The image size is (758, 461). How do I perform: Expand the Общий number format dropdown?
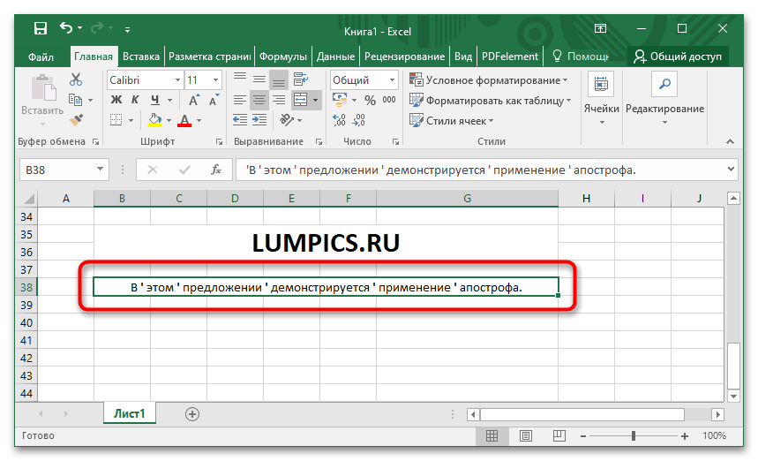click(x=392, y=79)
